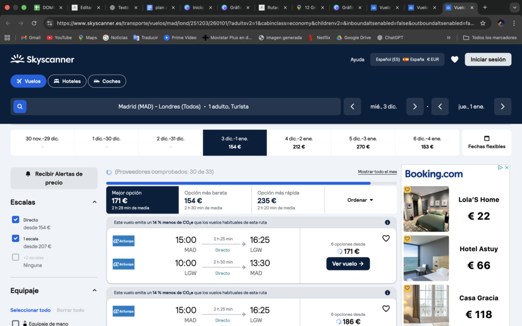Collapse the Escalas filter section
This screenshot has width=522, height=326.
click(x=94, y=202)
